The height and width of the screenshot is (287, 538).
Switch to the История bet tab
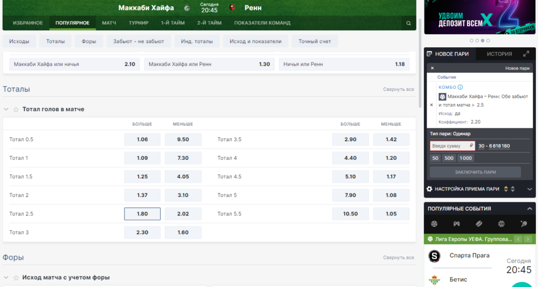(x=499, y=54)
